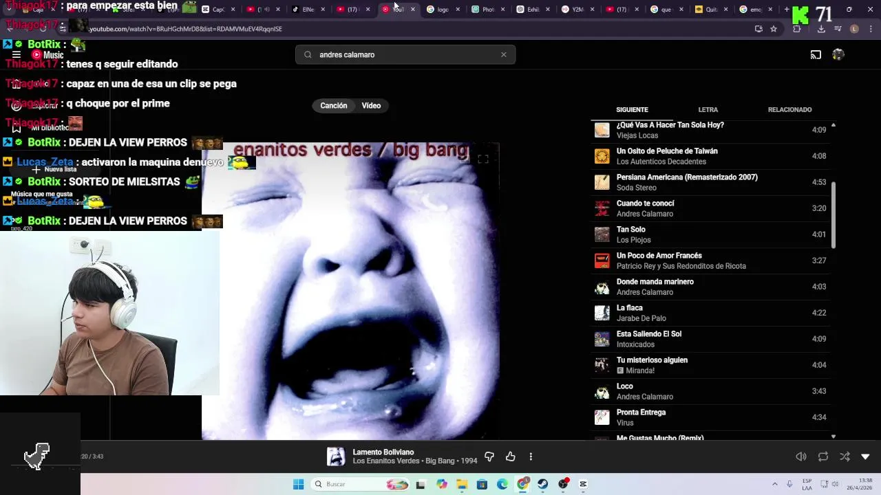This screenshot has height=495, width=881.
Task: Open the browser profile L icon
Action: [x=854, y=29]
